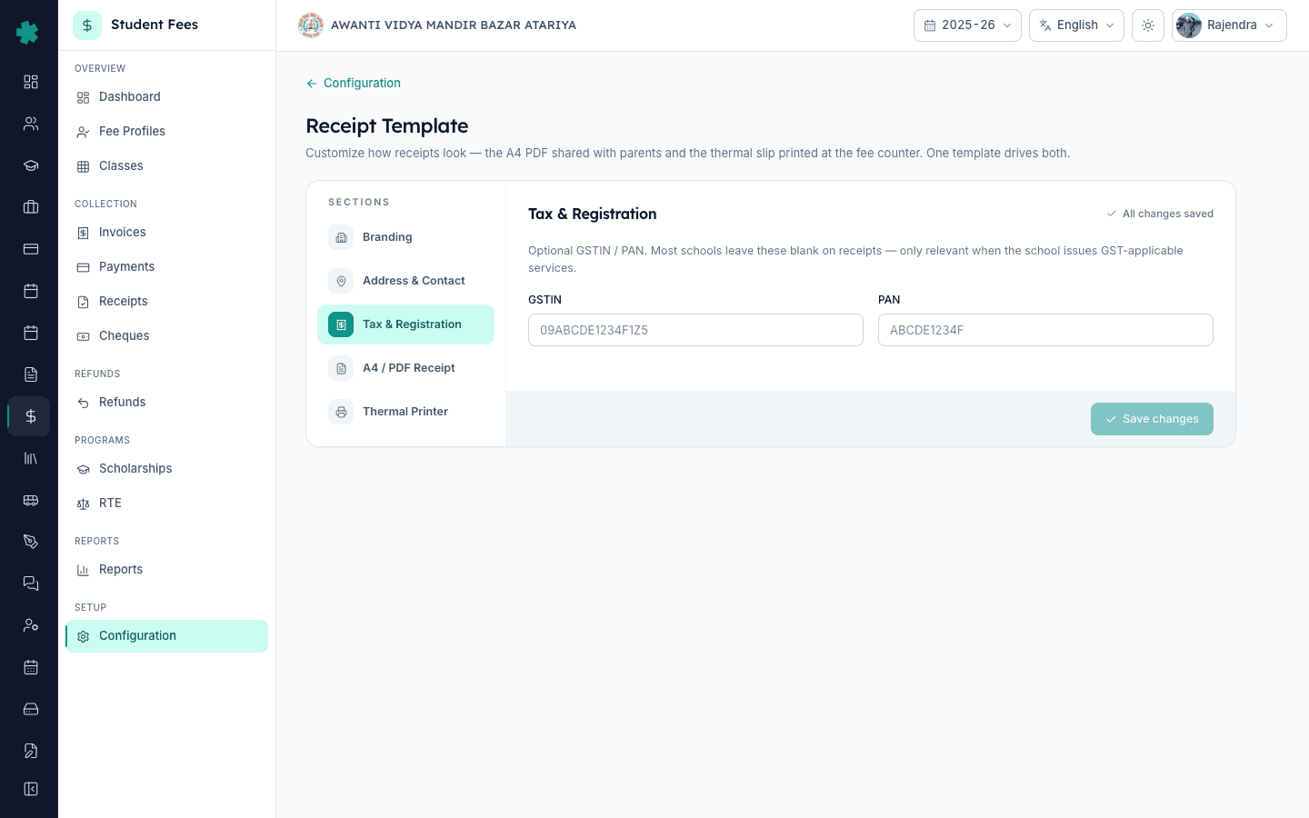Screen dimensions: 1309x818
Task: Select the Tax & Registration section
Action: (405, 324)
